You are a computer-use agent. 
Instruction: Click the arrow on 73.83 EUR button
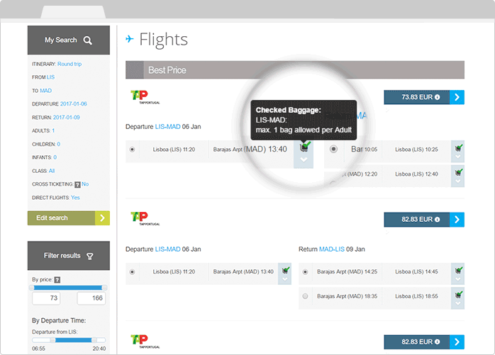click(457, 97)
